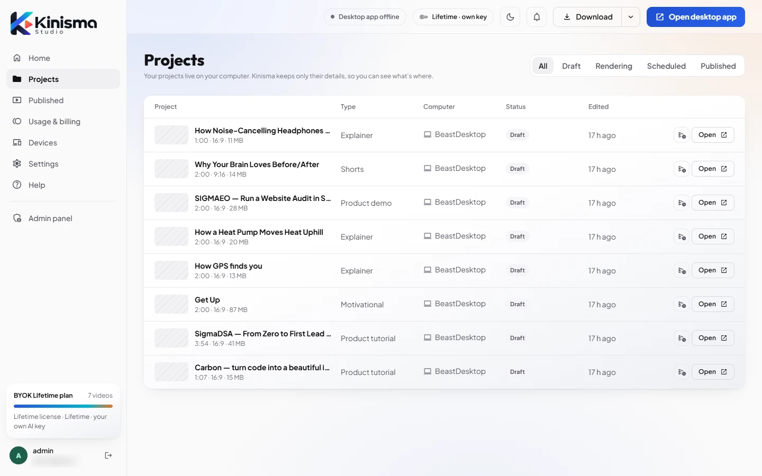Screen dimensions: 762x476
Task: Reveal folder for How GPS finds you
Action: [682, 271]
